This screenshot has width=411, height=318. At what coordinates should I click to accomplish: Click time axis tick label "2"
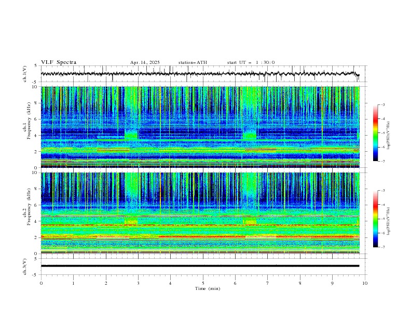106,283
